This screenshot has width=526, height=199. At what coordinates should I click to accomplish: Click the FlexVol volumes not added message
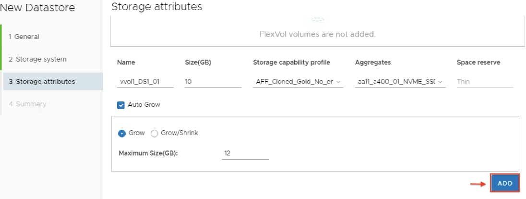pos(317,34)
